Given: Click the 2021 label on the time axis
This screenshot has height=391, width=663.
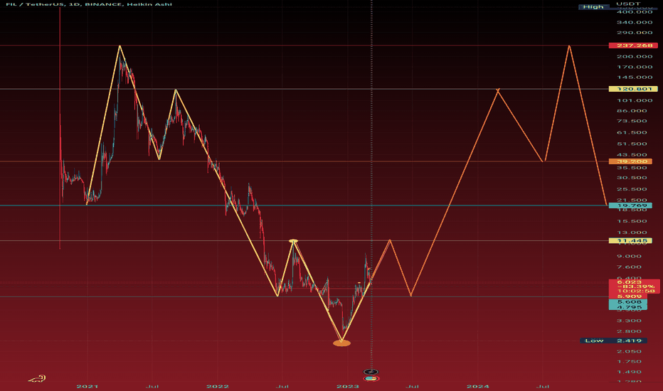Looking at the screenshot, I should (x=87, y=386).
